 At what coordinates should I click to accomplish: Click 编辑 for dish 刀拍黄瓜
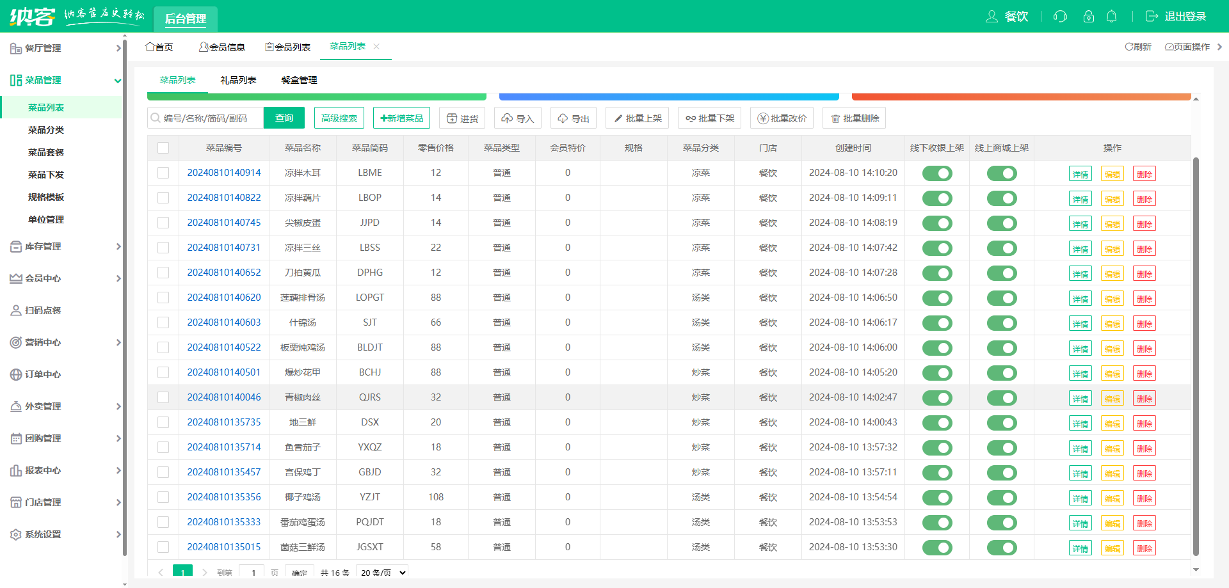click(1113, 274)
